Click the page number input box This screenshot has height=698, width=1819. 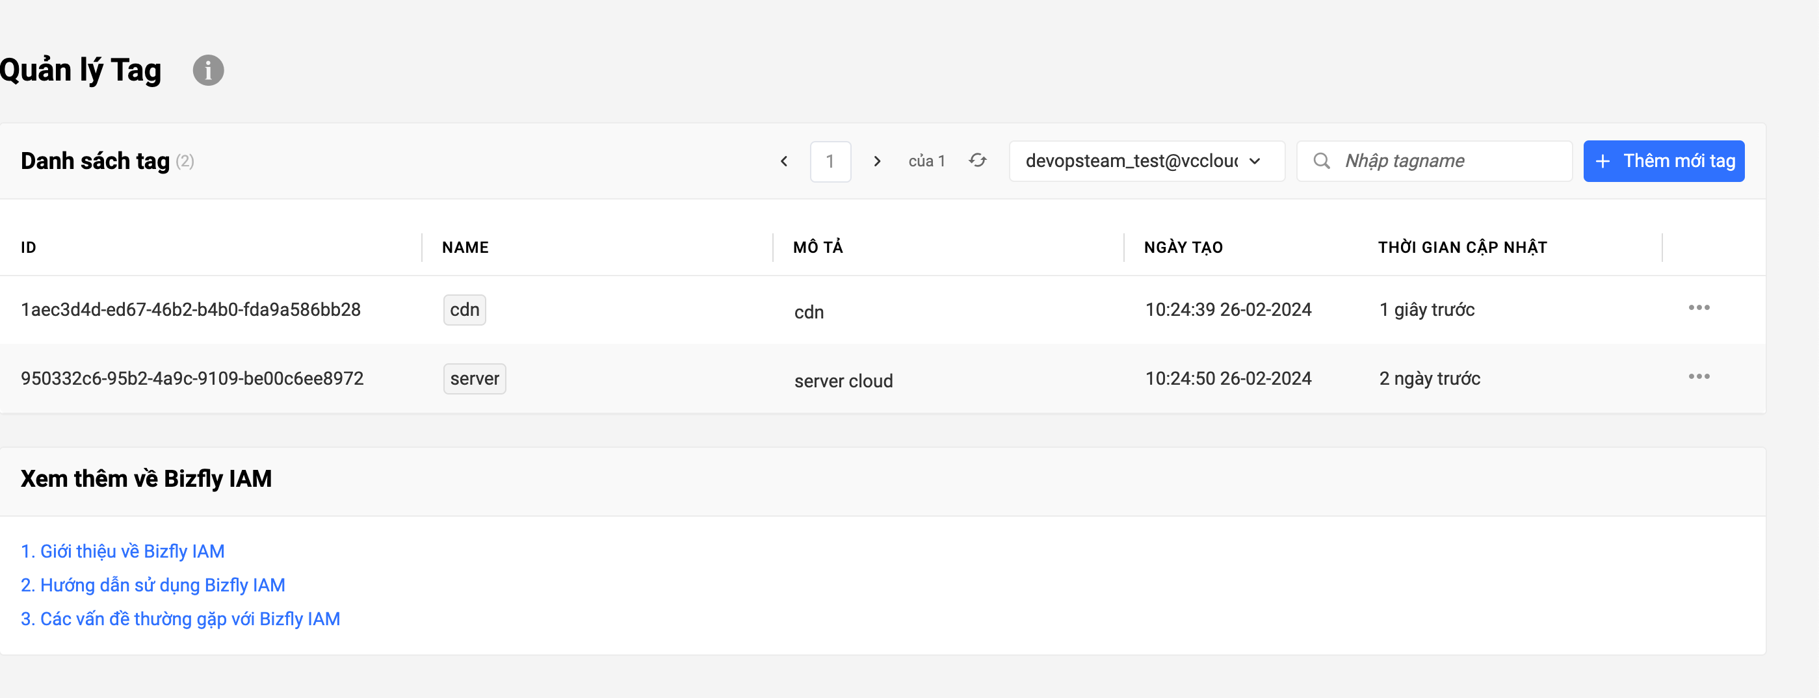click(830, 162)
